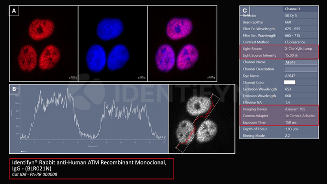Click the Imaging Device value 'Axiocam 705'
327x184 pixels.
295,109
